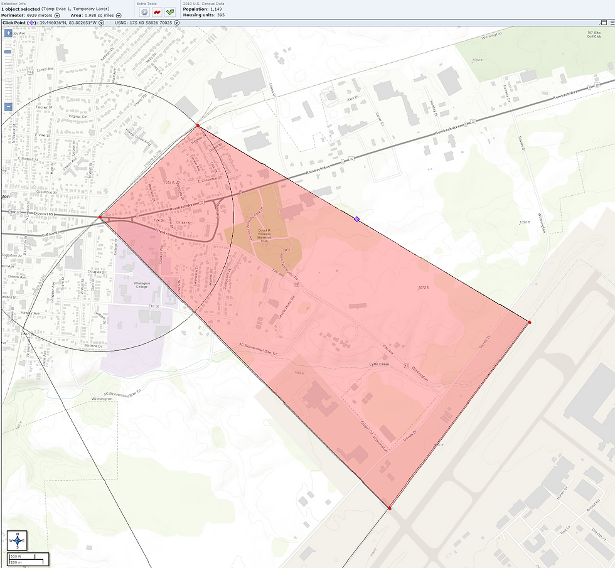The height and width of the screenshot is (568, 615).
Task: Click the 'Perimeter: 6929 meters' value
Action: coord(27,15)
